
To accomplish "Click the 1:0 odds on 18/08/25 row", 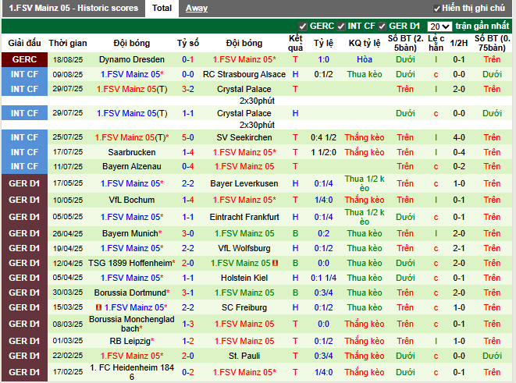I will pyautogui.click(x=323, y=59).
